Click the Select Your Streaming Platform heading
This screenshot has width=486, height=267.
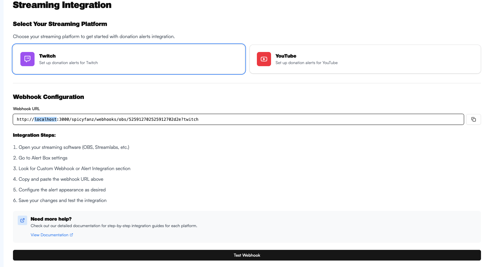click(60, 24)
